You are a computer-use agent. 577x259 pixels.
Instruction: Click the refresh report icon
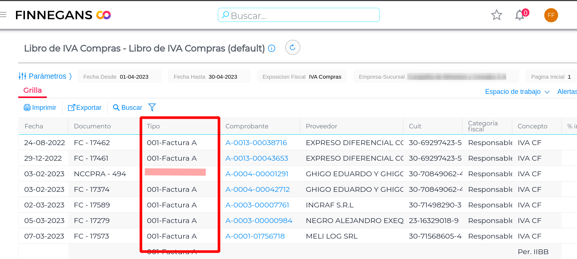pos(292,47)
